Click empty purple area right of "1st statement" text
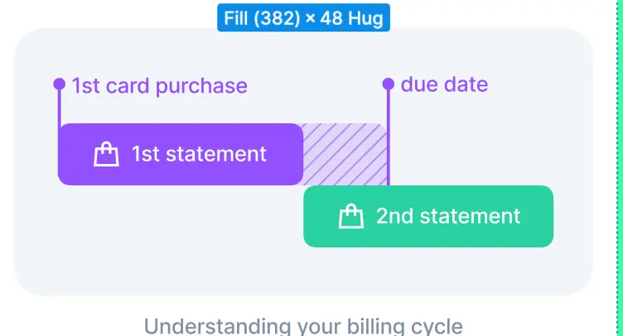Viewport: 623px width, 336px height. tap(285, 154)
